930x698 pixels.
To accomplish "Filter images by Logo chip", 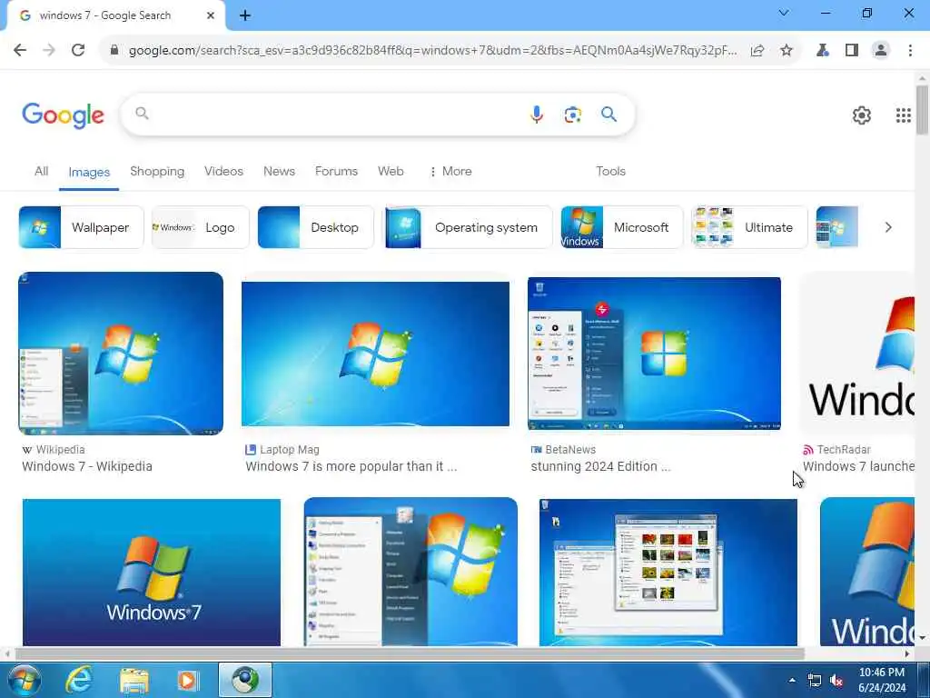I will [x=201, y=227].
